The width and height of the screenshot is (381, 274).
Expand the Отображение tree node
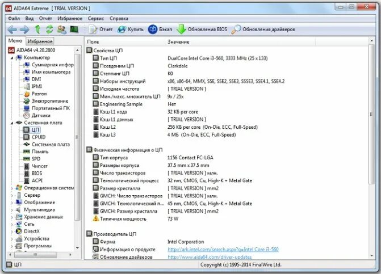point(12,203)
